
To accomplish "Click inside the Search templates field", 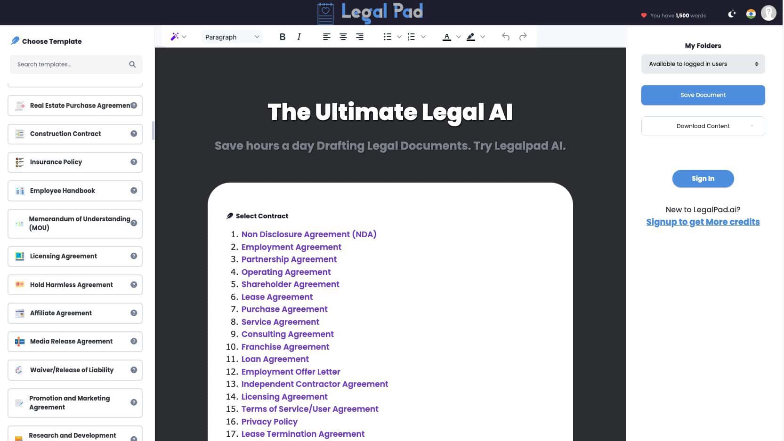I will coord(71,64).
